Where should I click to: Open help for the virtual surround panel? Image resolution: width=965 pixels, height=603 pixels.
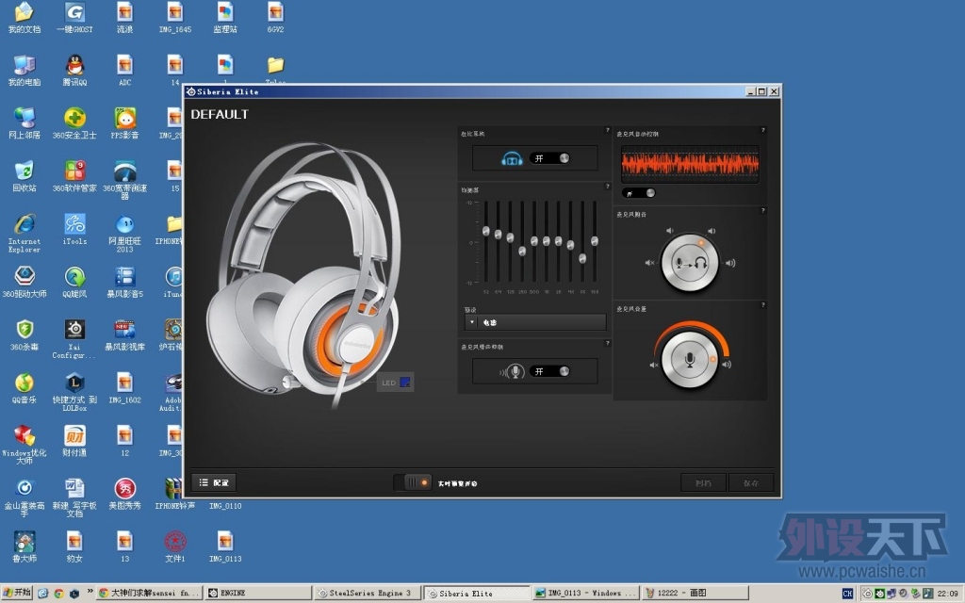pos(607,130)
